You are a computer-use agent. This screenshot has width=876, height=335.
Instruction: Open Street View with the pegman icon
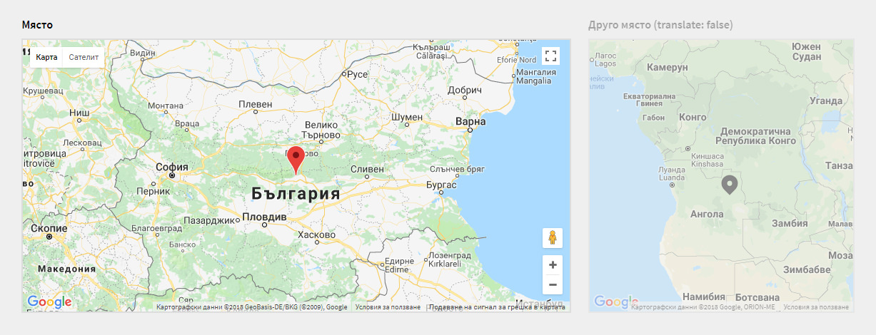552,238
